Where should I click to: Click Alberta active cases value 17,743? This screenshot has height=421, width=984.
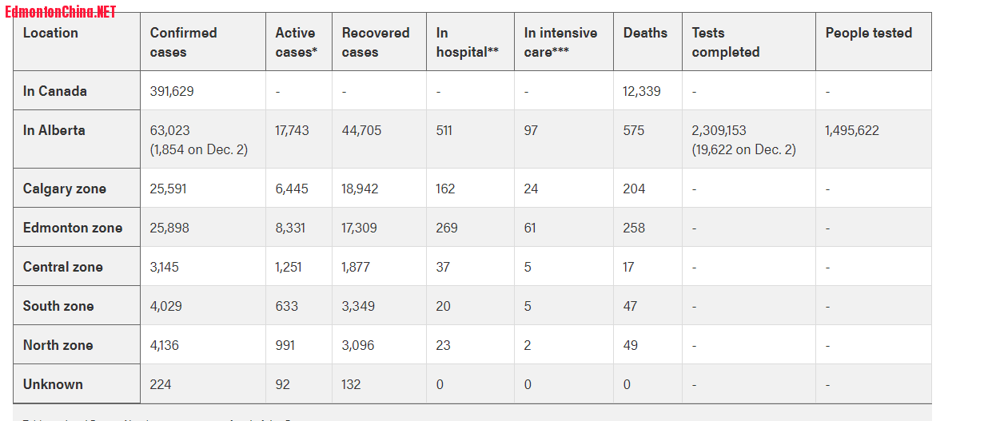[x=292, y=130]
